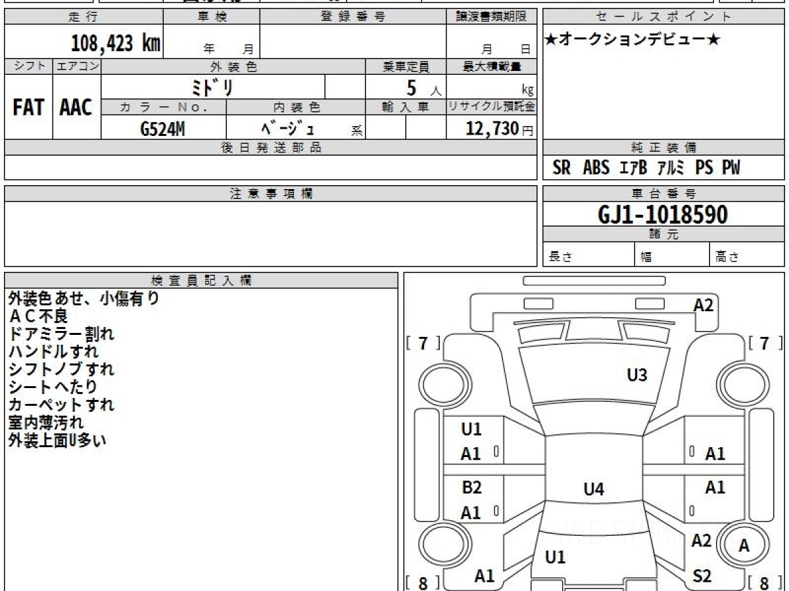Click the note 外装色 あせ、小傷有り

coord(84,299)
